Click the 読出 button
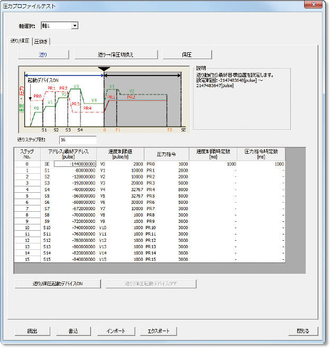Image resolution: width=330 pixels, height=348 pixels. (x=32, y=331)
